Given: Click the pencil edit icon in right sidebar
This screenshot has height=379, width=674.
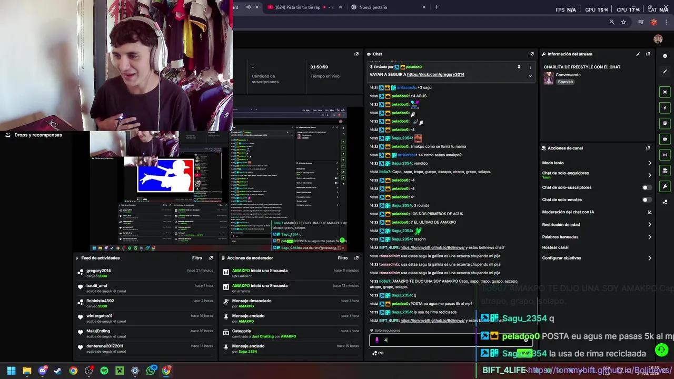Looking at the screenshot, I should (665, 72).
